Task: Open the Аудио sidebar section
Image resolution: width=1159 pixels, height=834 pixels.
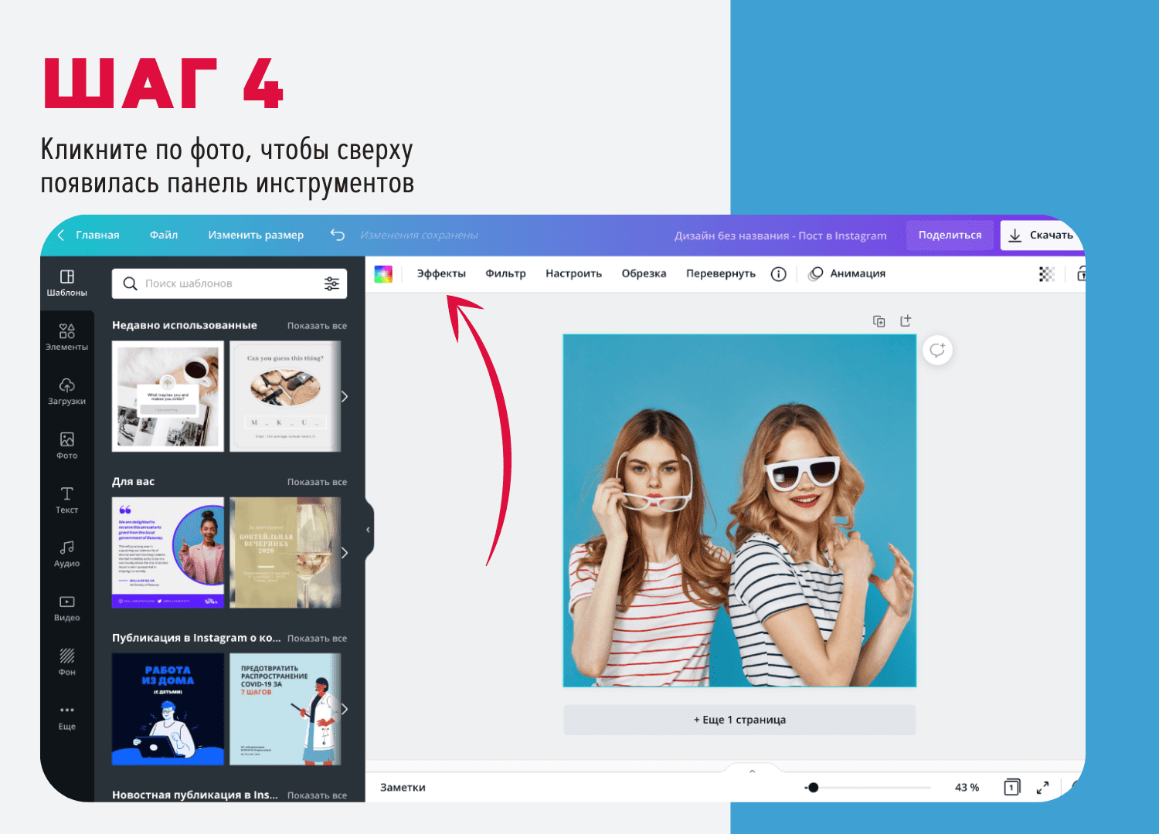Action: (67, 554)
